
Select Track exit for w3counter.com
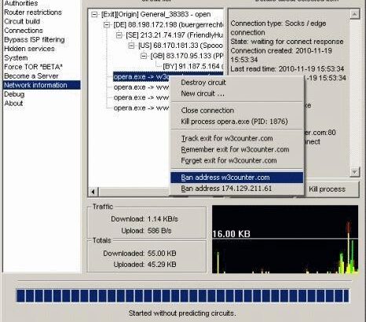[227, 138]
